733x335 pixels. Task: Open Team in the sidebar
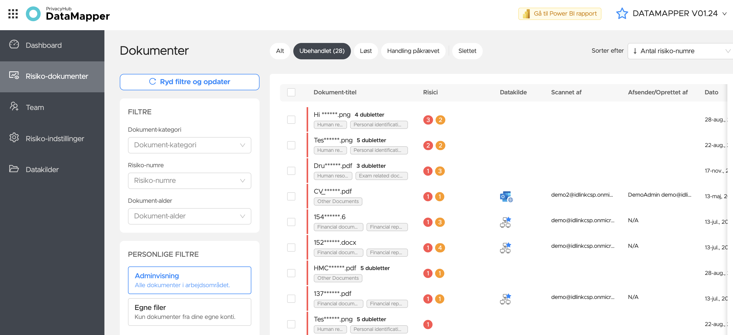pos(52,107)
